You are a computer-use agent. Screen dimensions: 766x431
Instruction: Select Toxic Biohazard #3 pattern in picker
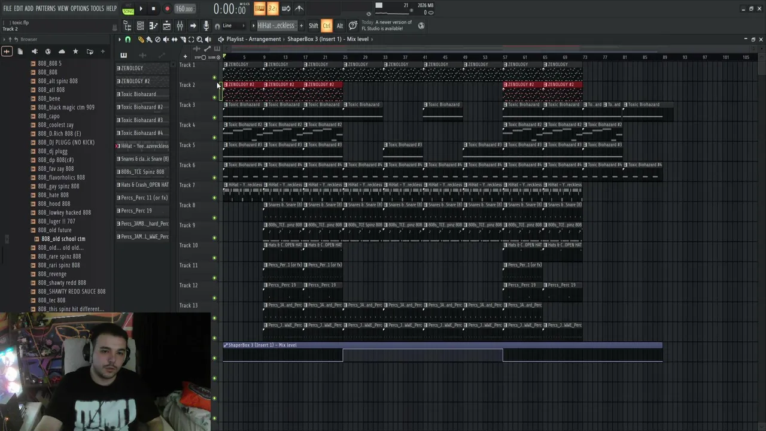pyautogui.click(x=142, y=120)
